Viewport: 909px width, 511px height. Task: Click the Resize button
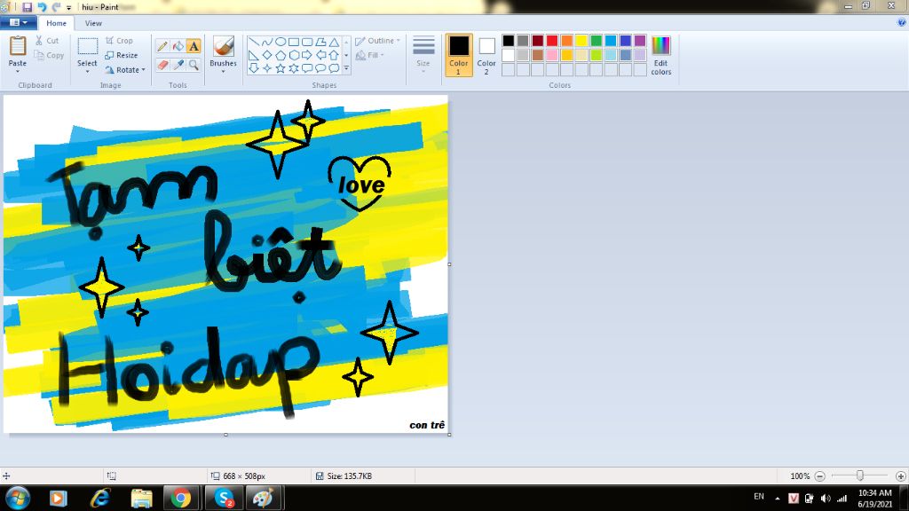[x=121, y=55]
